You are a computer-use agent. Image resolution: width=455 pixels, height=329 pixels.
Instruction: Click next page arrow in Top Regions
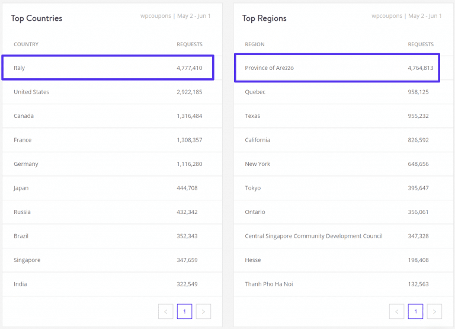(x=434, y=311)
